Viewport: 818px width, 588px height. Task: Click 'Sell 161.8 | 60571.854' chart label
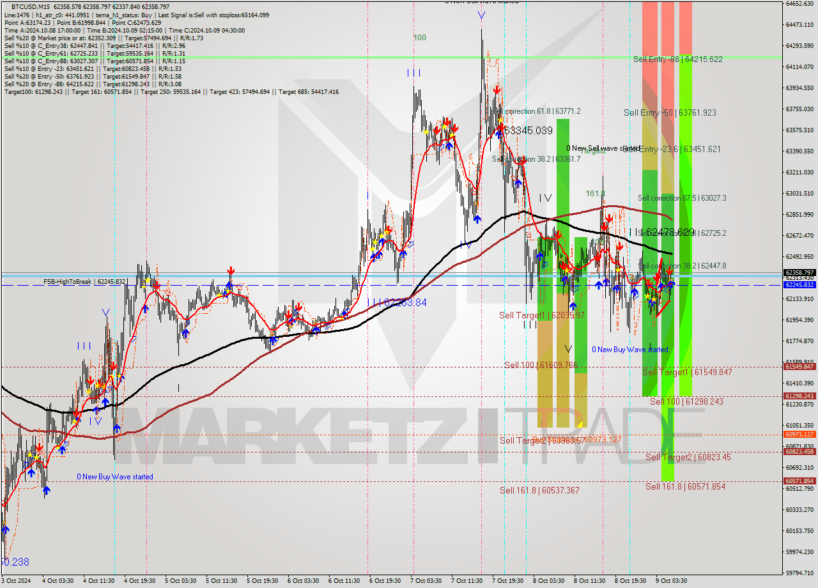(x=685, y=486)
